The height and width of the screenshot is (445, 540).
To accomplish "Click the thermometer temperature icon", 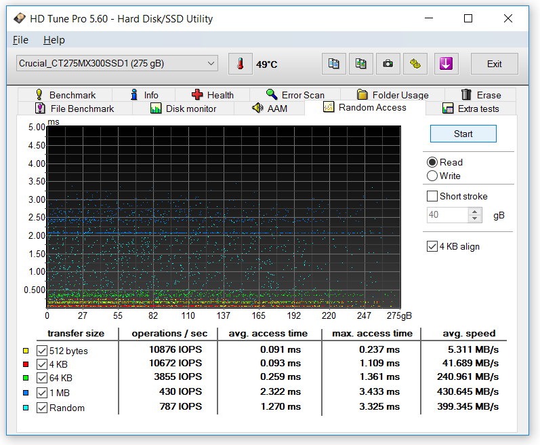I will pyautogui.click(x=241, y=64).
